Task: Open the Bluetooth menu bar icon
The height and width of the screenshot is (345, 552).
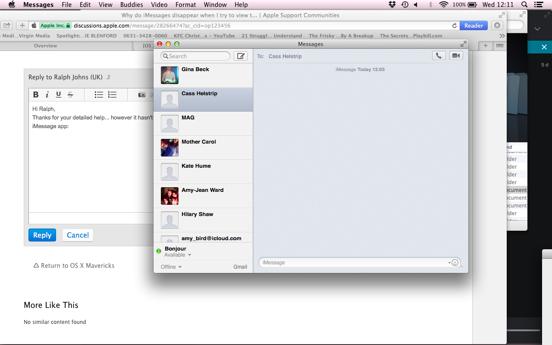Action: 430,5
